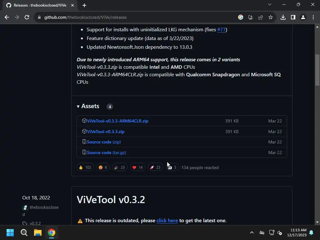Viewport: 320px width, 240px height.
Task: Download ViVeTool-v0.3.3.zip
Action: coord(106,132)
